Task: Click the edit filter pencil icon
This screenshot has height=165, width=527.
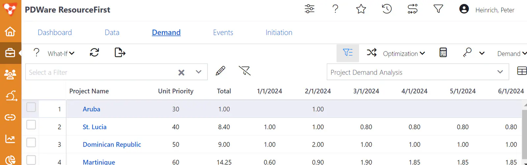Action: click(220, 71)
